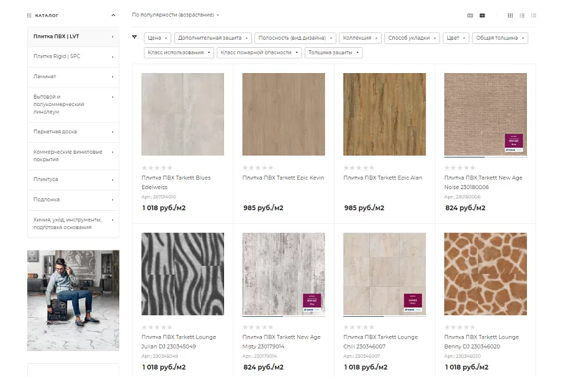
Task: Open the Способ укладки filter
Action: tap(412, 38)
